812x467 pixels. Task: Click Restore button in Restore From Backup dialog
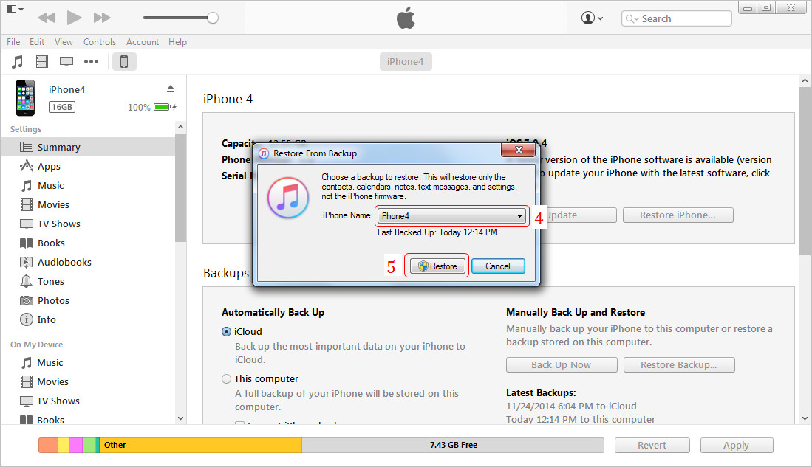click(x=437, y=266)
